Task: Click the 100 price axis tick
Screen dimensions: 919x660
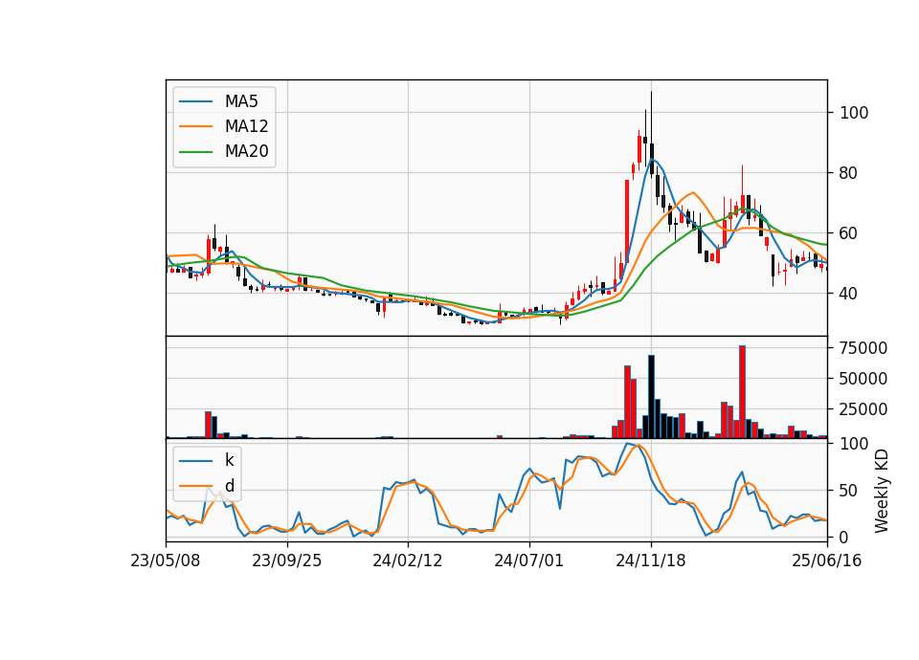Action: coord(854,113)
